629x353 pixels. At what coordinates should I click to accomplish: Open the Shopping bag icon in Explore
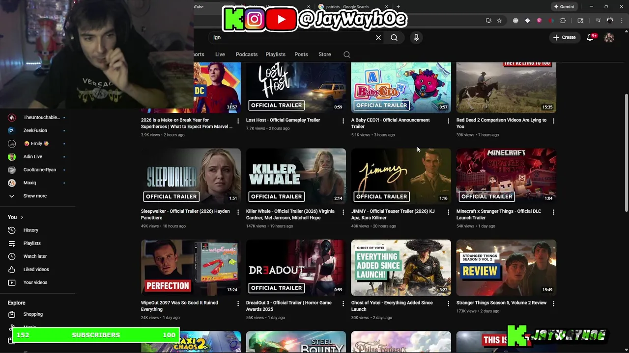pyautogui.click(x=12, y=314)
